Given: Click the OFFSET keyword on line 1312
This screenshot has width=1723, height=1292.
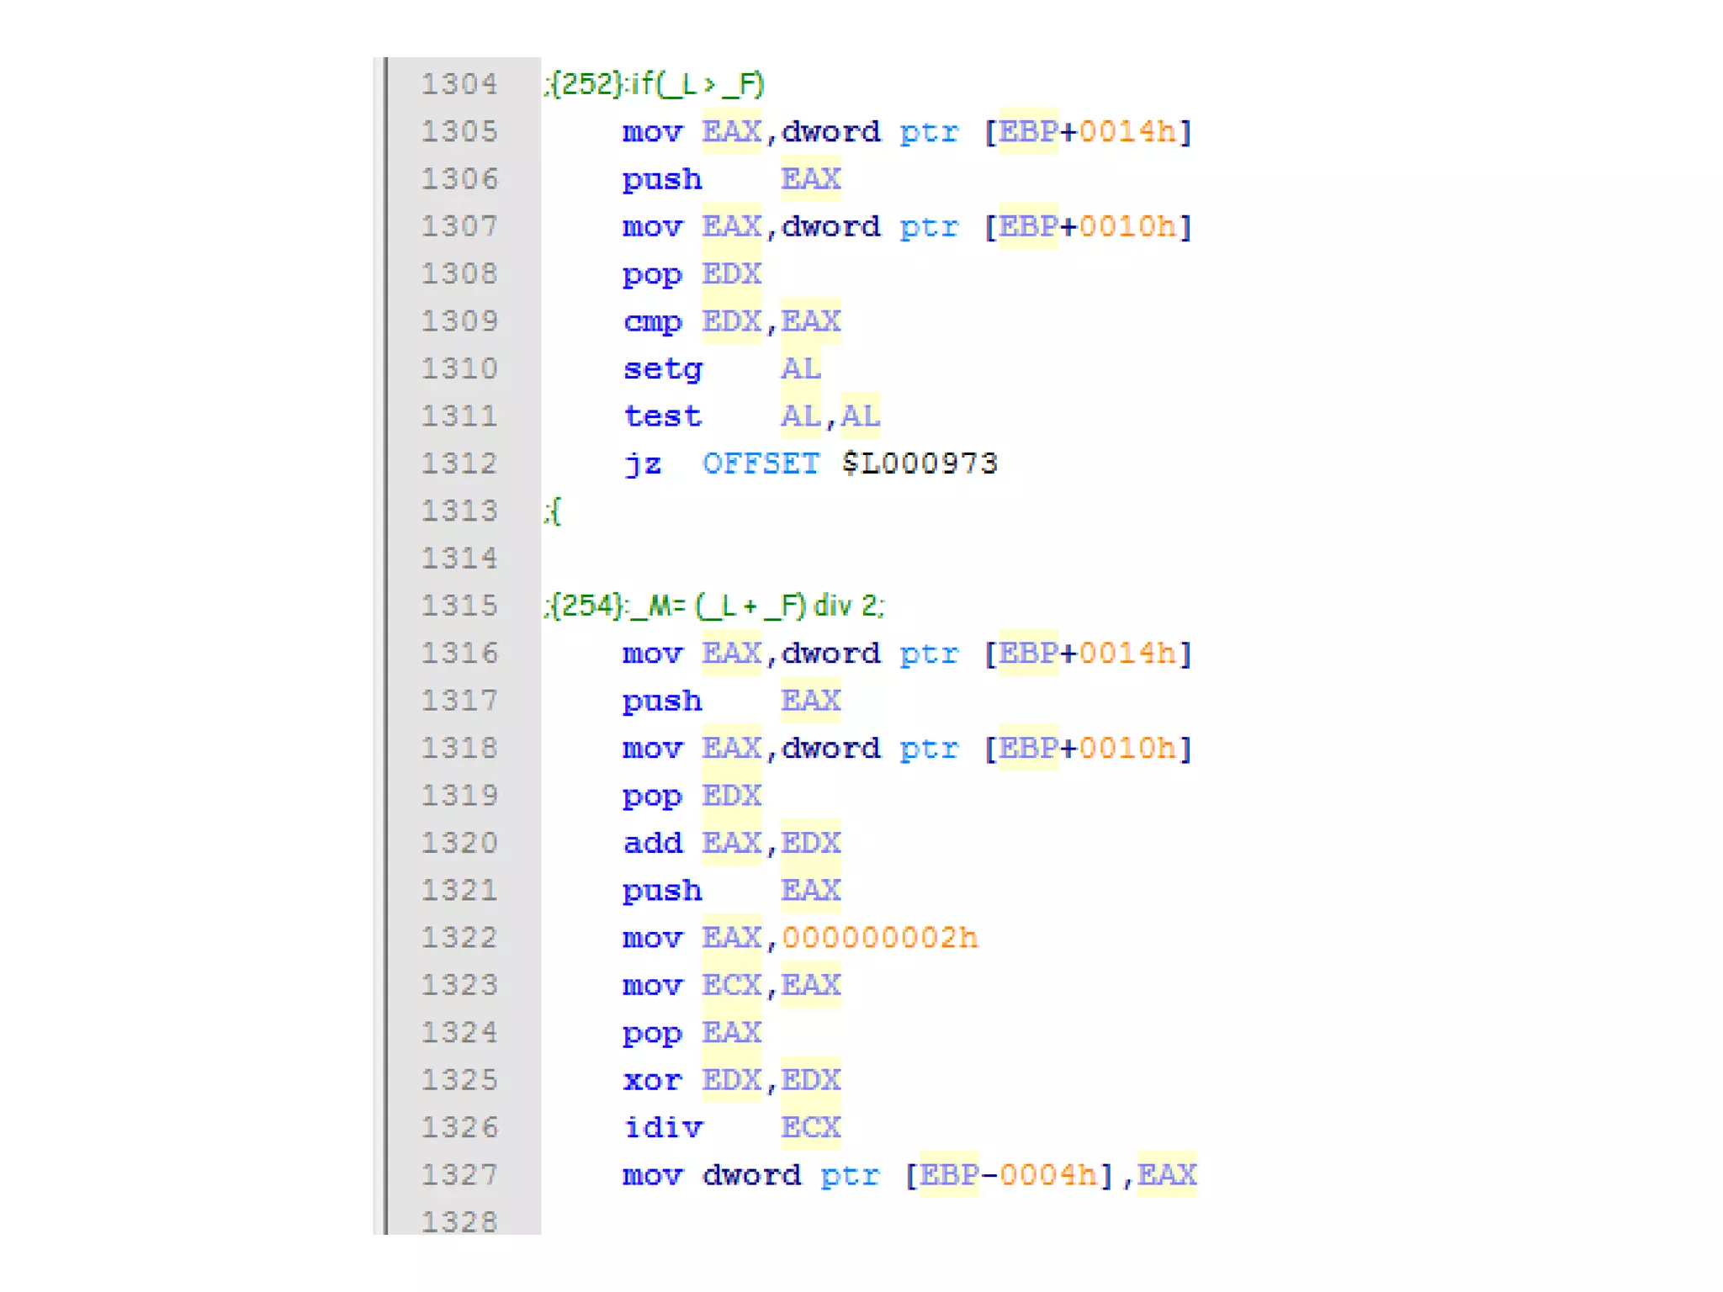Looking at the screenshot, I should tap(761, 463).
